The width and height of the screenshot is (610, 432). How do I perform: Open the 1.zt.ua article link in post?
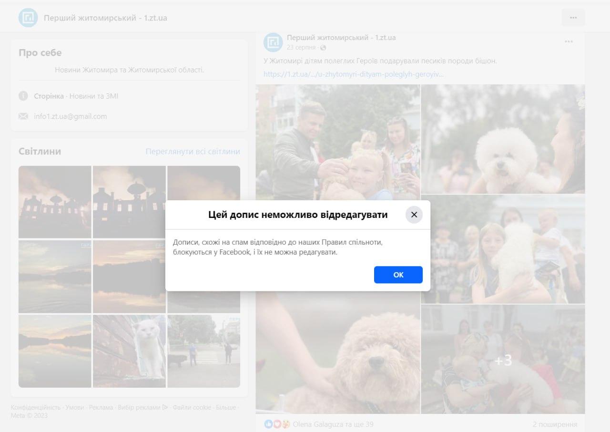353,74
